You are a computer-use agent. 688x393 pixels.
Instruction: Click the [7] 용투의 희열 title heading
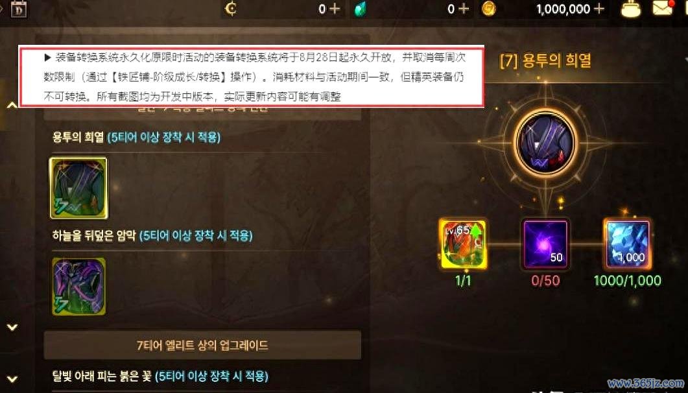pyautogui.click(x=545, y=60)
